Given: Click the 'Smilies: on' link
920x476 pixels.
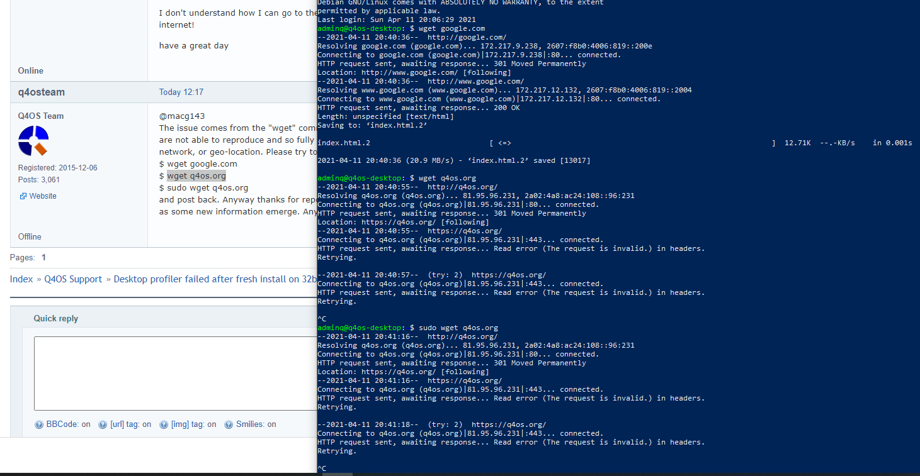Looking at the screenshot, I should tap(256, 424).
